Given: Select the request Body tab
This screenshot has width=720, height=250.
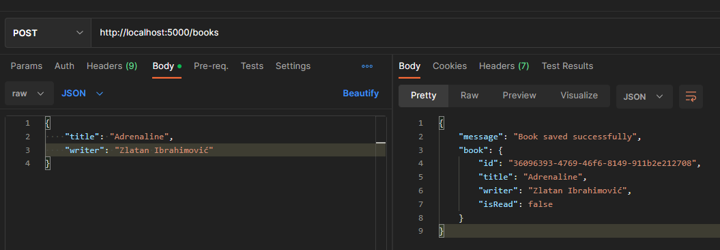Looking at the screenshot, I should coord(167,66).
